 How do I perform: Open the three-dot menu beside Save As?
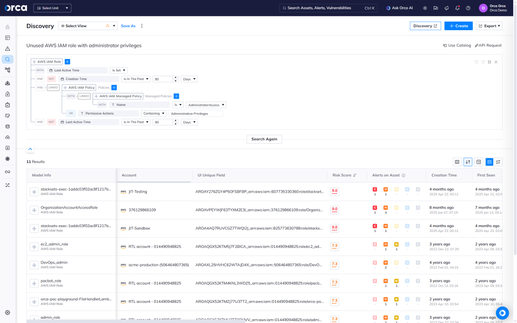tap(141, 26)
